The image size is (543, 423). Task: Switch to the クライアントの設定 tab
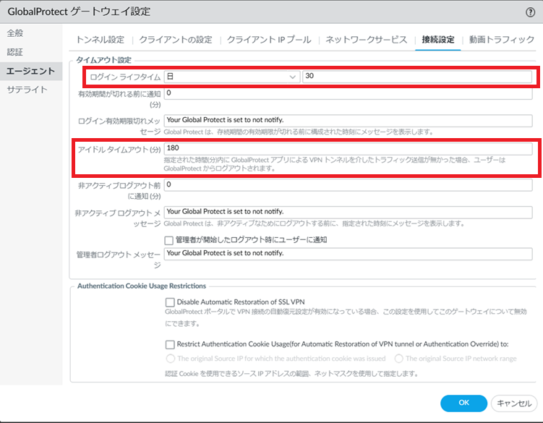pos(176,40)
